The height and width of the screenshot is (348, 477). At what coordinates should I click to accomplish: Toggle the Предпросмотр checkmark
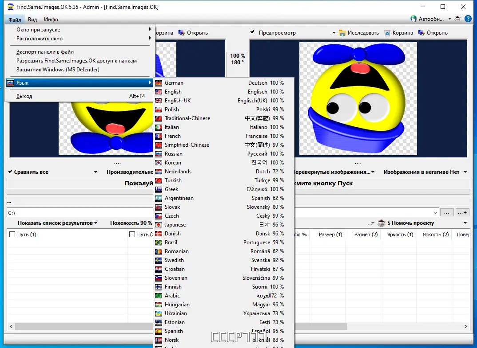(252, 32)
